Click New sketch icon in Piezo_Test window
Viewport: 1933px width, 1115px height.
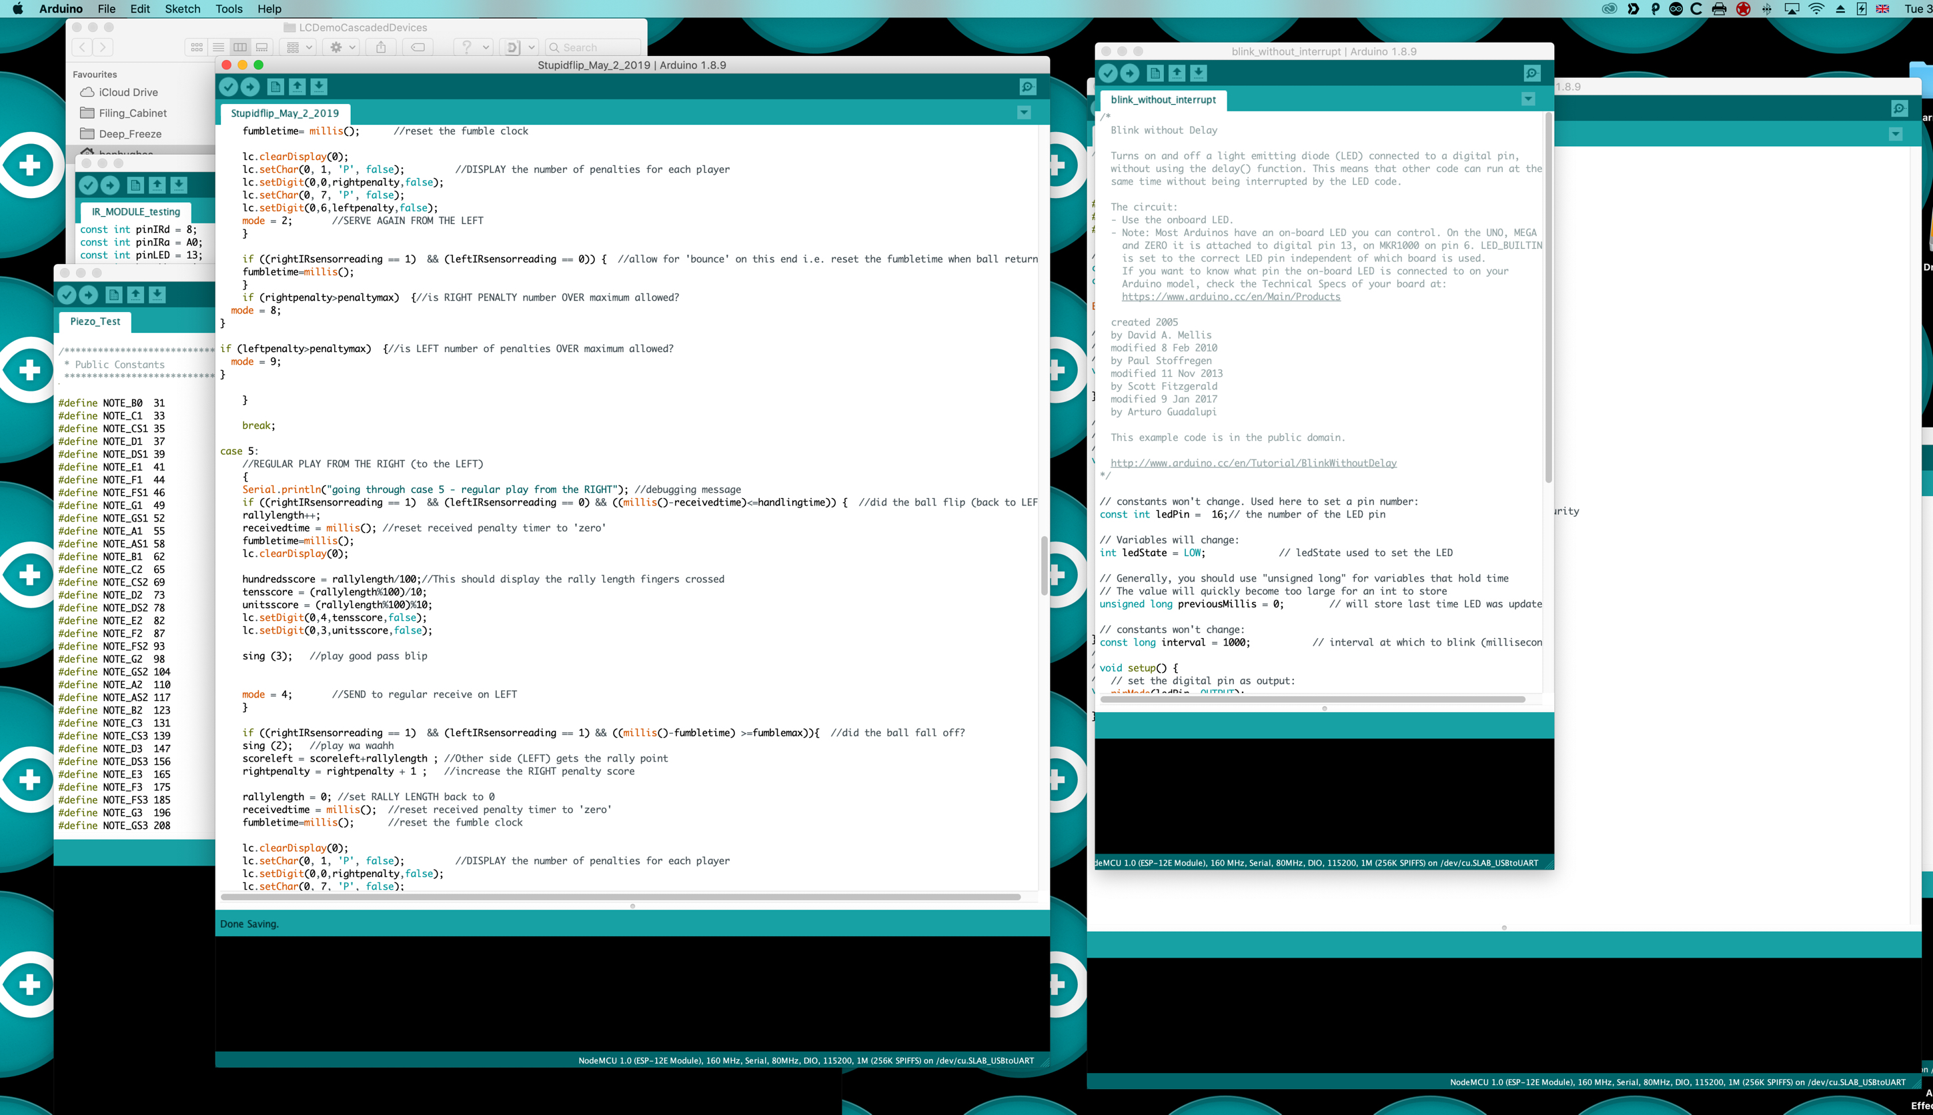(x=114, y=294)
